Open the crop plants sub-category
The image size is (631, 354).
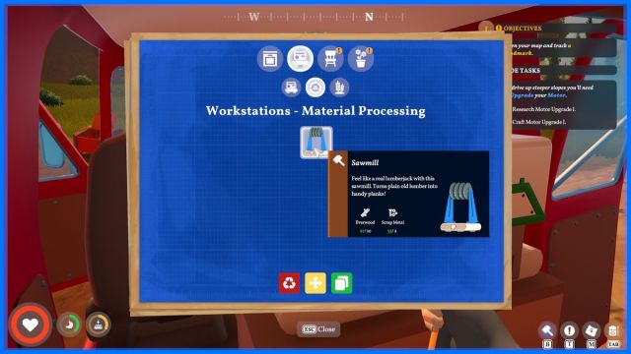click(x=339, y=88)
